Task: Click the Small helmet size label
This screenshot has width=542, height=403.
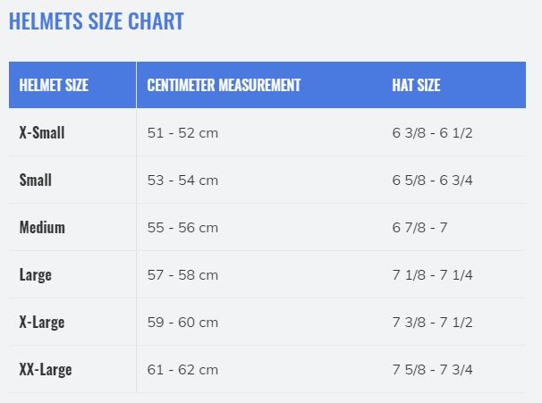Action: [x=35, y=180]
